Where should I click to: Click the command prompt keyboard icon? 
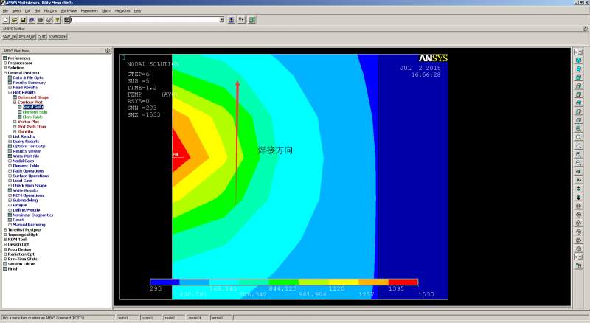pos(67,20)
